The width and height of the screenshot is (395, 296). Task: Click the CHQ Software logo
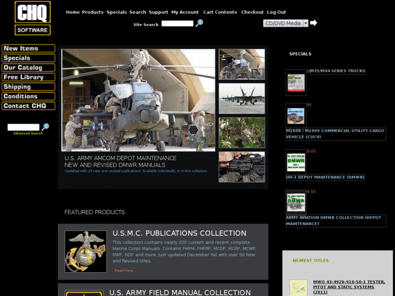click(33, 18)
